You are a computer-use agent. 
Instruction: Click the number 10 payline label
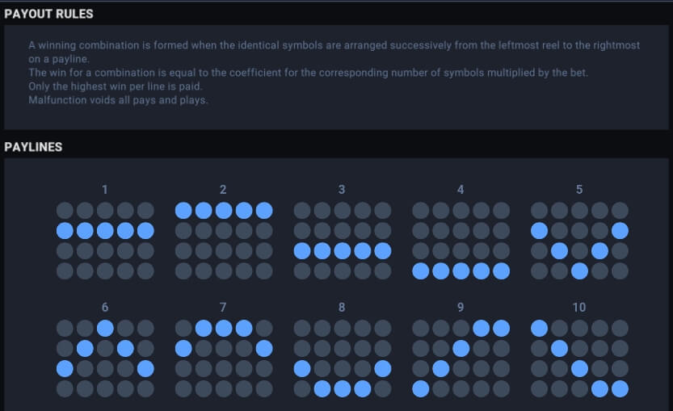tap(579, 308)
